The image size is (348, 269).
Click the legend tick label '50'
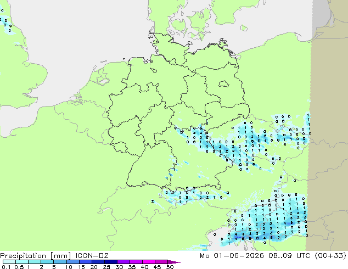coord(170,267)
